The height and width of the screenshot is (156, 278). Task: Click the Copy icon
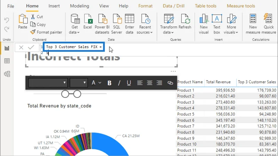tap(33, 24)
